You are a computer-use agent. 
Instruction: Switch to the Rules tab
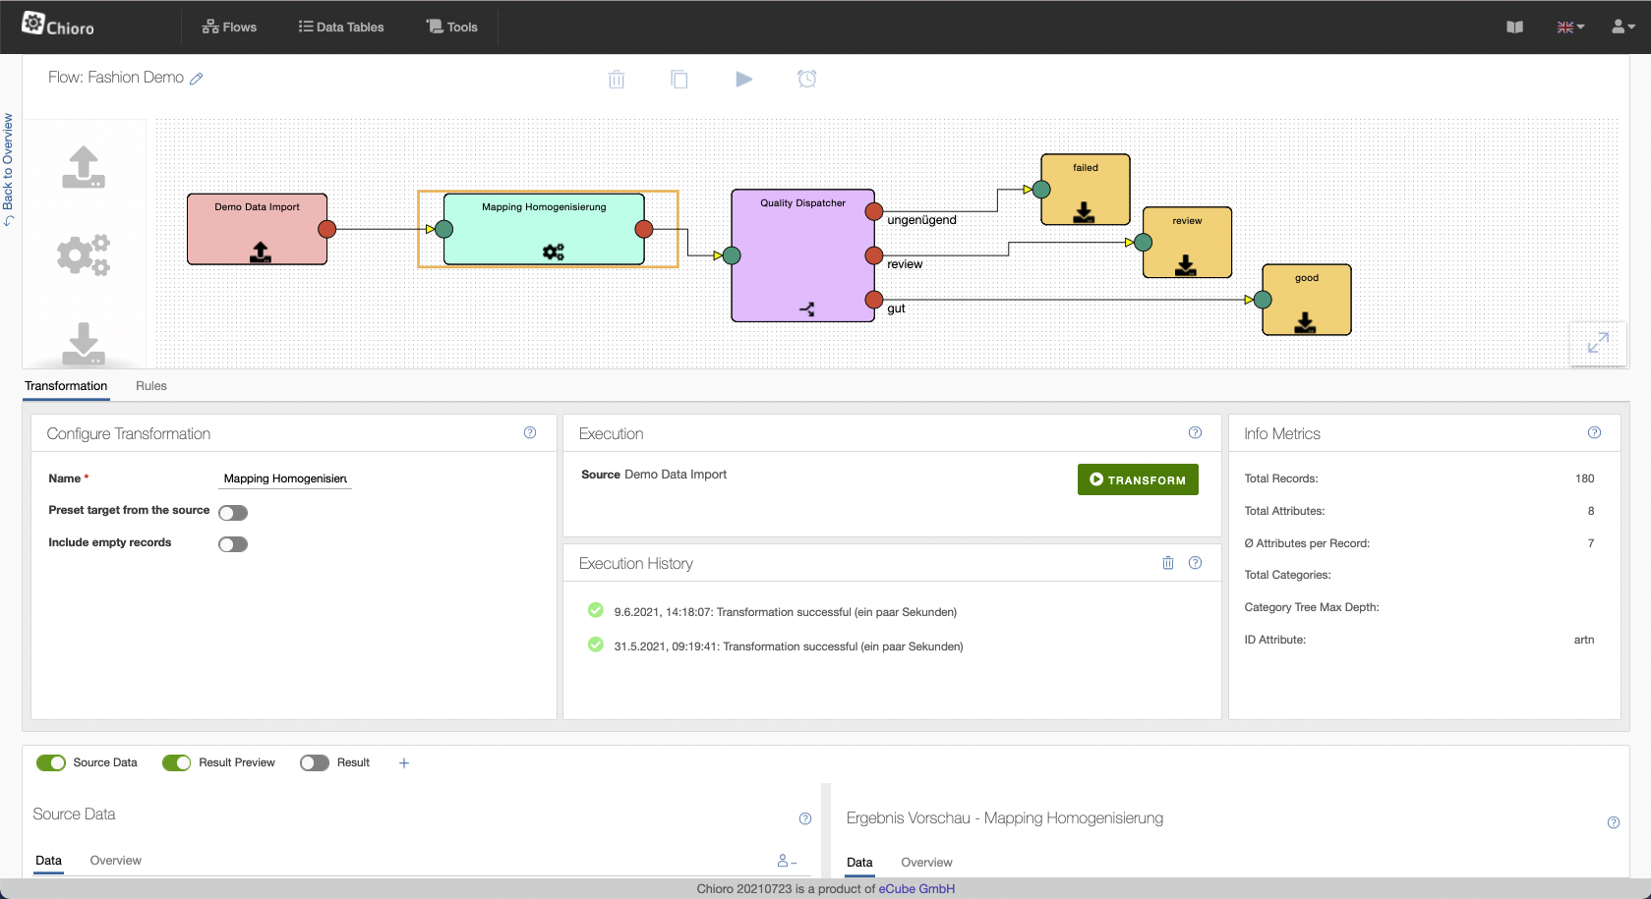(151, 386)
